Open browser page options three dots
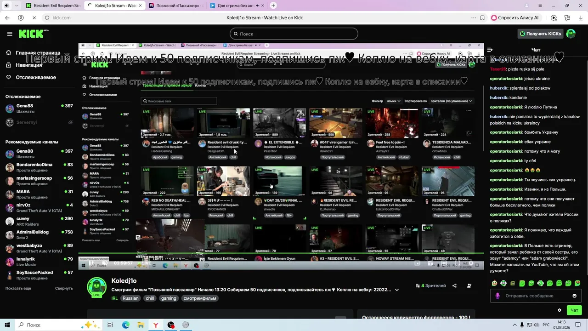 (473, 17)
